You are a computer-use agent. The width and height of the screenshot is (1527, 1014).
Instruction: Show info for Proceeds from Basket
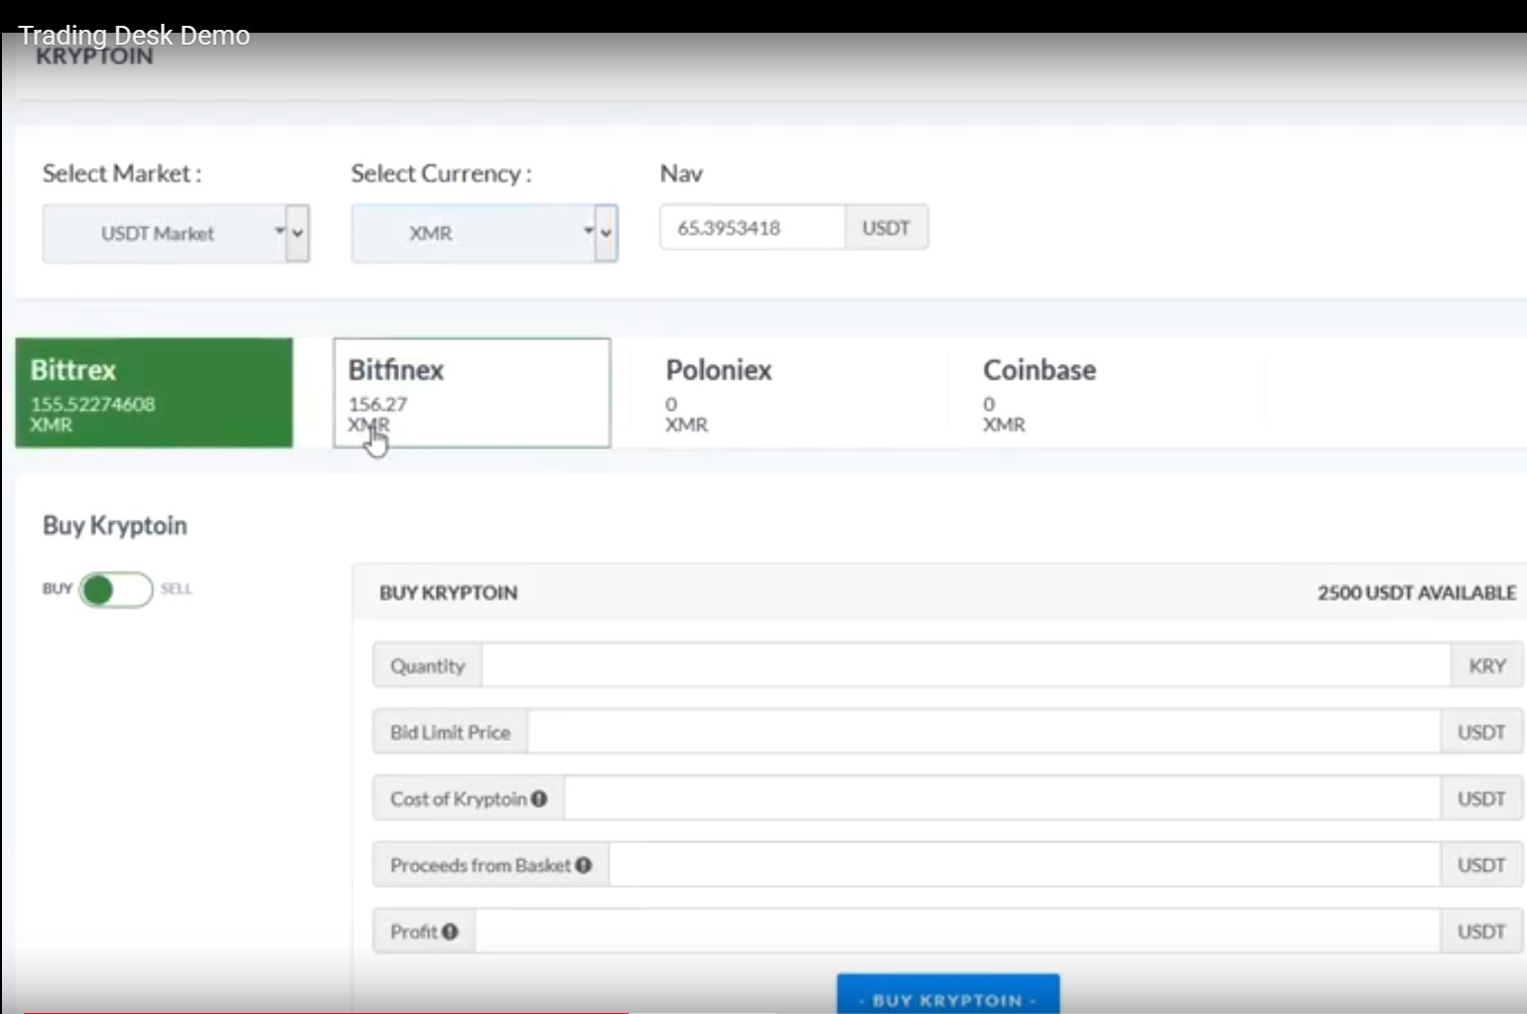[584, 865]
